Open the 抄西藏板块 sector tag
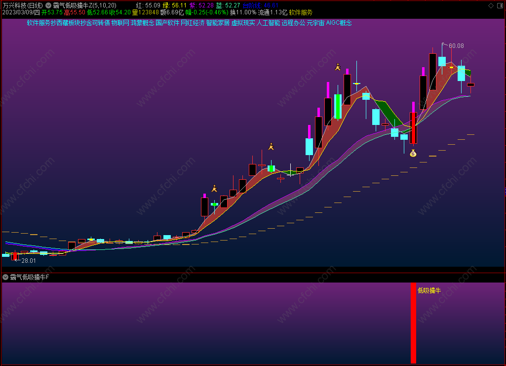 click(x=66, y=23)
